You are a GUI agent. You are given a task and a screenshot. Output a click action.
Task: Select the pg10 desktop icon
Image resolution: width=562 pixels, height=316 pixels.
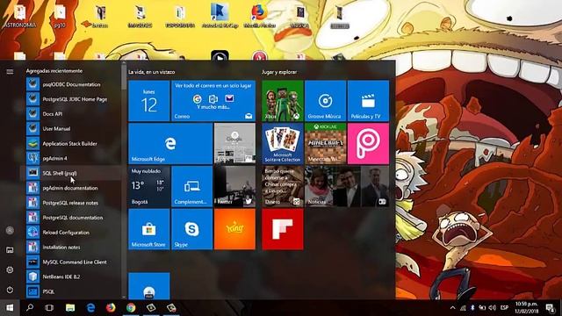tap(60, 16)
